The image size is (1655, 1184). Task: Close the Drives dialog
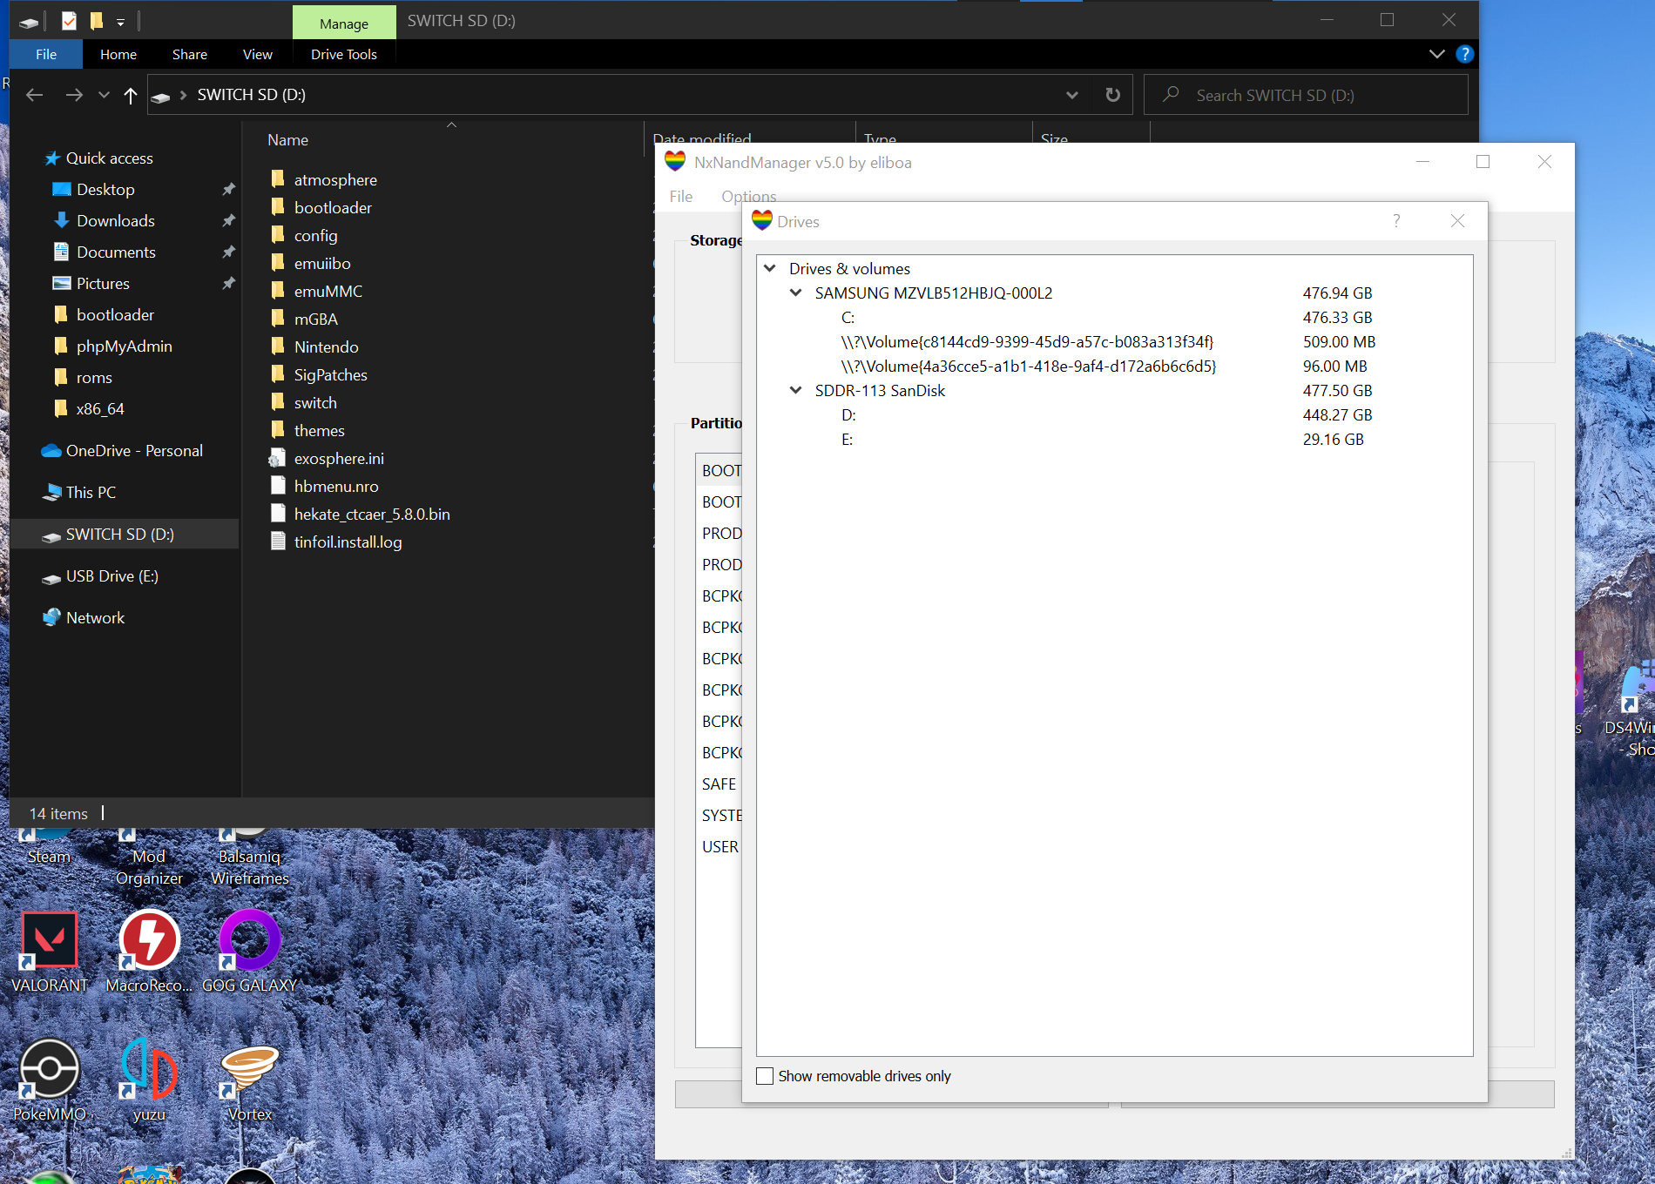tap(1457, 221)
